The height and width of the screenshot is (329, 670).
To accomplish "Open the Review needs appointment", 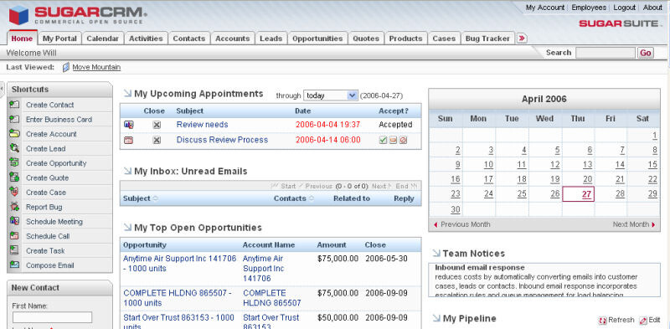I will click(x=202, y=125).
